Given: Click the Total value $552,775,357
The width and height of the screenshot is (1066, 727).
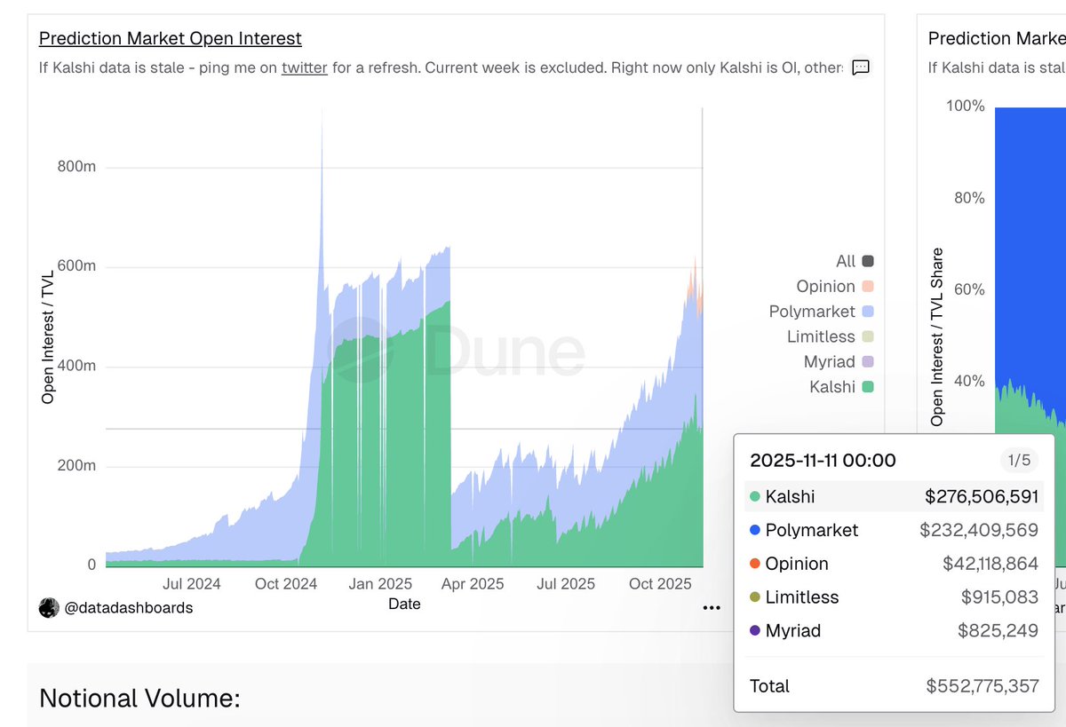Looking at the screenshot, I should click(982, 686).
